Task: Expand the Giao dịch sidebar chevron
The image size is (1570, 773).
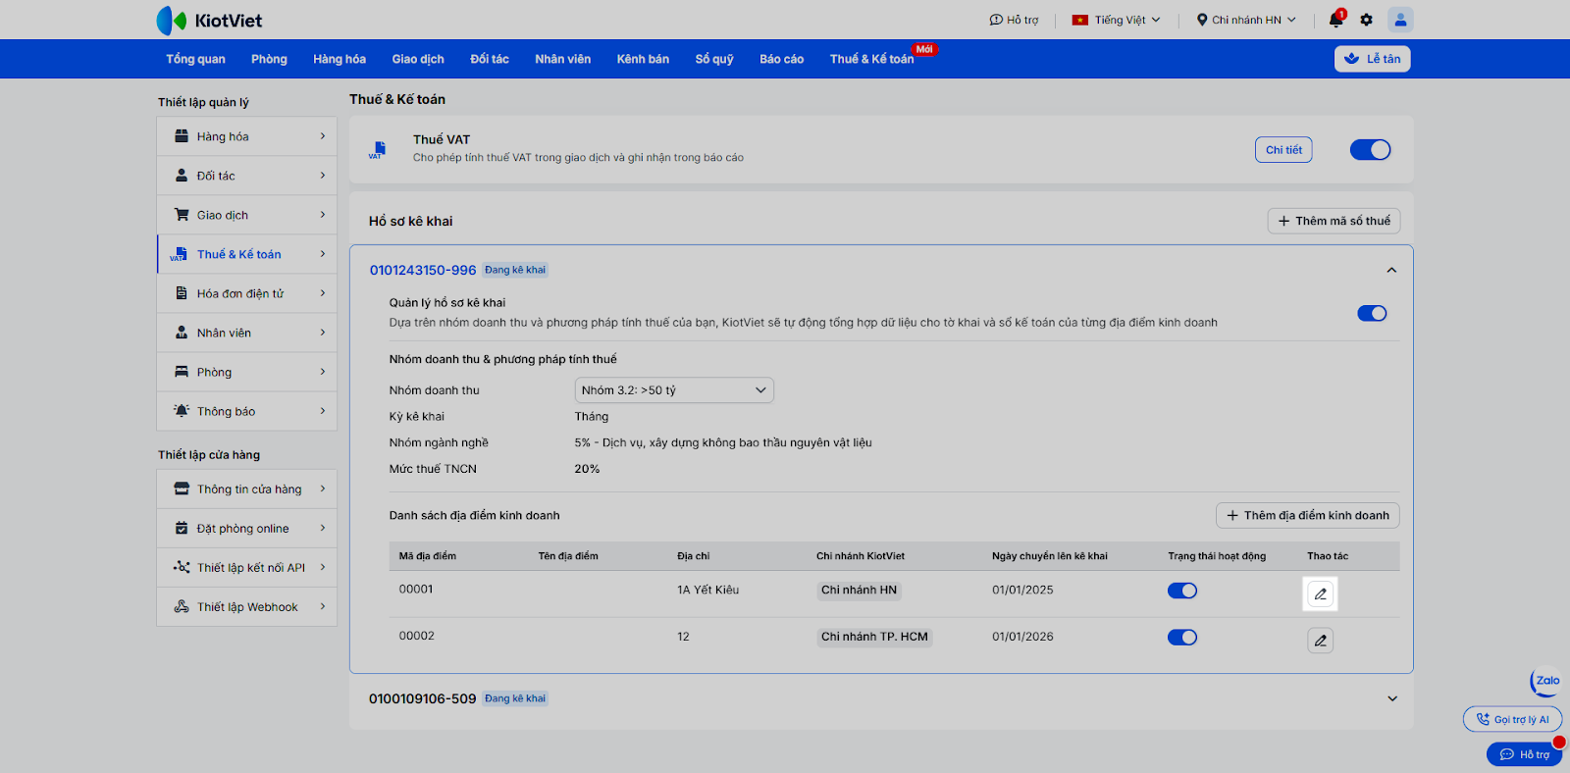Action: pyautogui.click(x=322, y=215)
